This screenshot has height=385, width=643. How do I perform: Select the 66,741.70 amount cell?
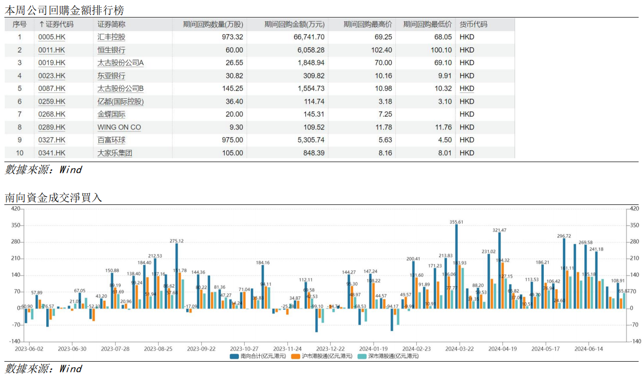309,37
